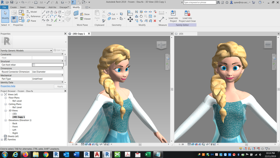Click the Show work plane button

click(x=85, y=14)
